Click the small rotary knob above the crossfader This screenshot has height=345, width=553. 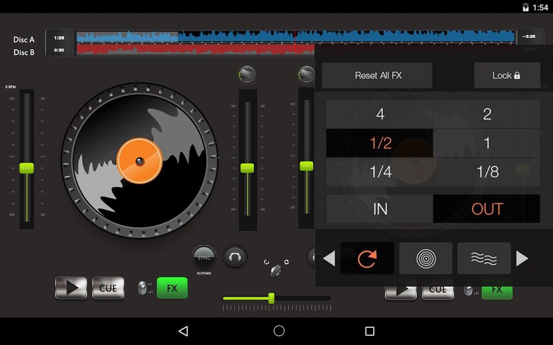coord(276,271)
